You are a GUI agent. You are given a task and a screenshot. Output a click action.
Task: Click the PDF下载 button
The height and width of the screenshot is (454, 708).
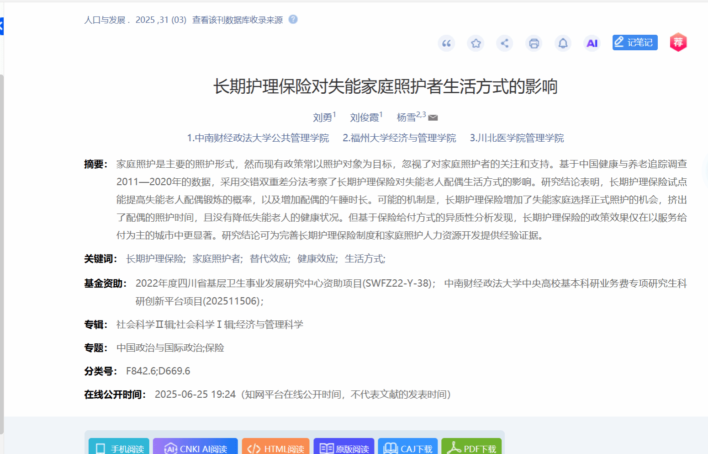tap(471, 448)
